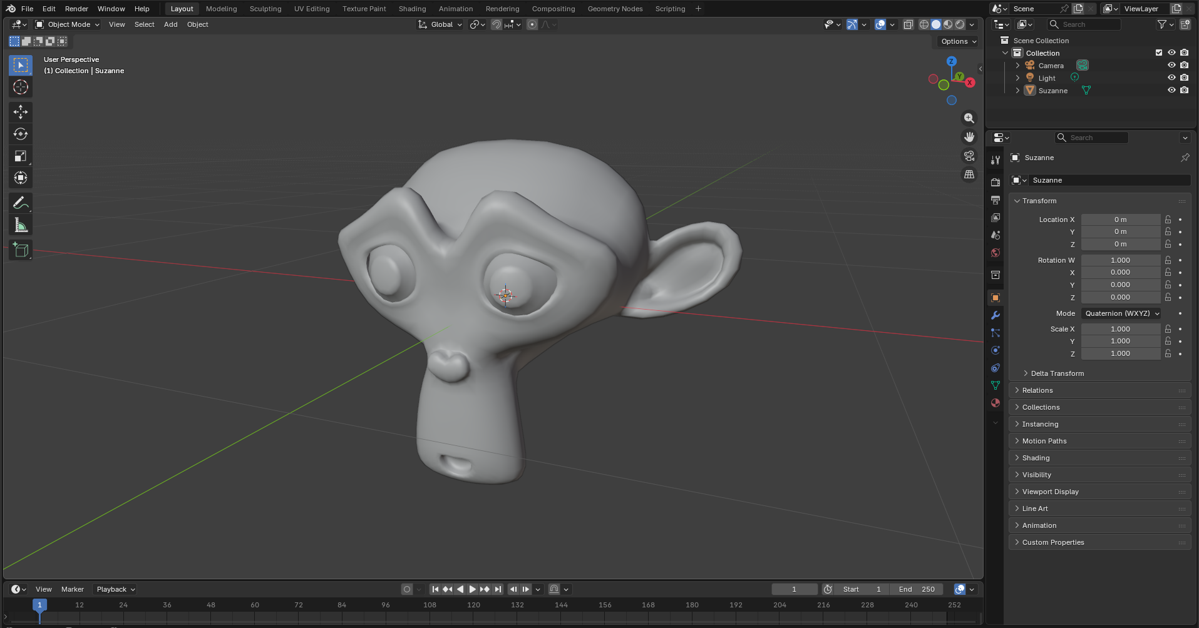The width and height of the screenshot is (1199, 628).
Task: Toggle camera view icon in viewport
Action: (x=969, y=156)
